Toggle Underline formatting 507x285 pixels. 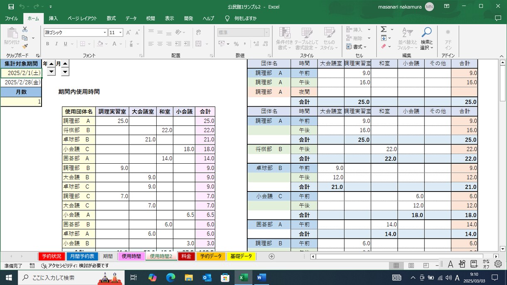[65, 44]
